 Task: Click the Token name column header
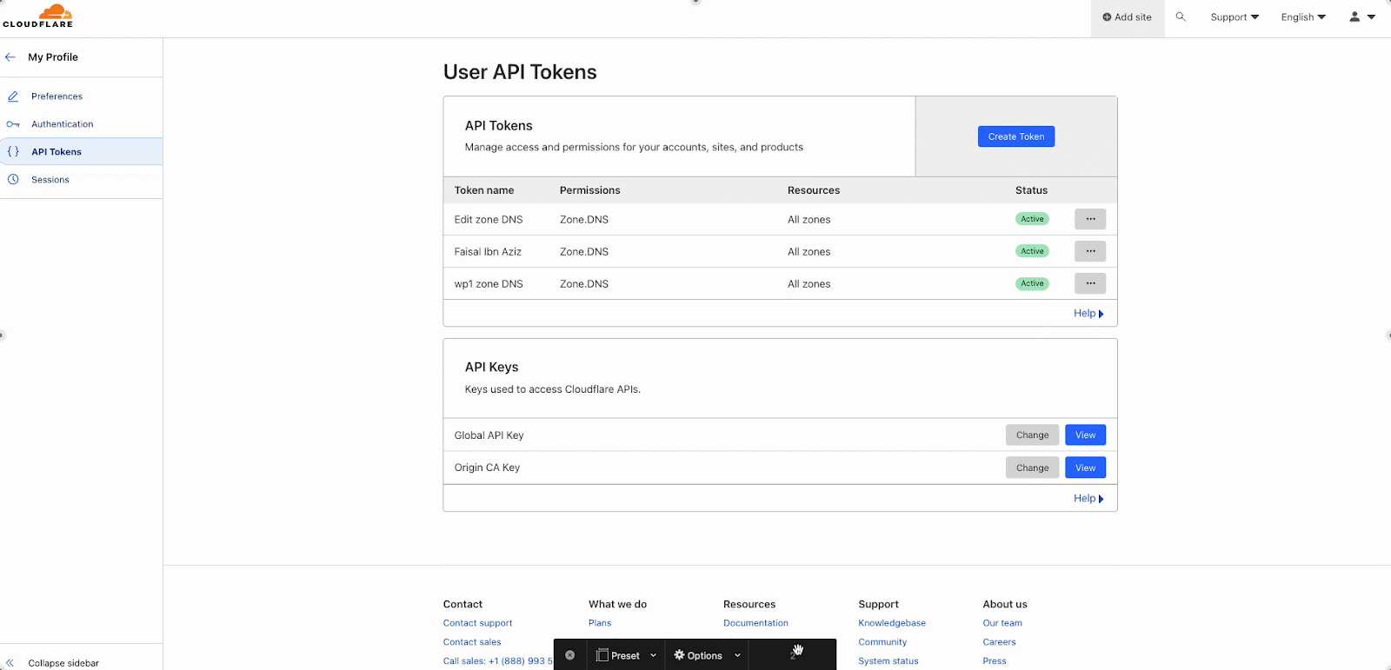[x=484, y=190]
